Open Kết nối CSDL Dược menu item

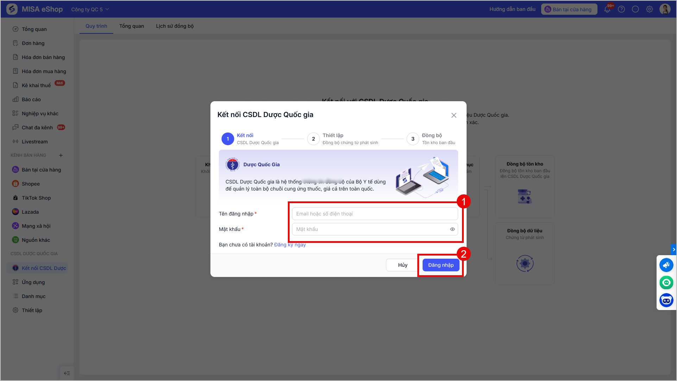pyautogui.click(x=37, y=268)
